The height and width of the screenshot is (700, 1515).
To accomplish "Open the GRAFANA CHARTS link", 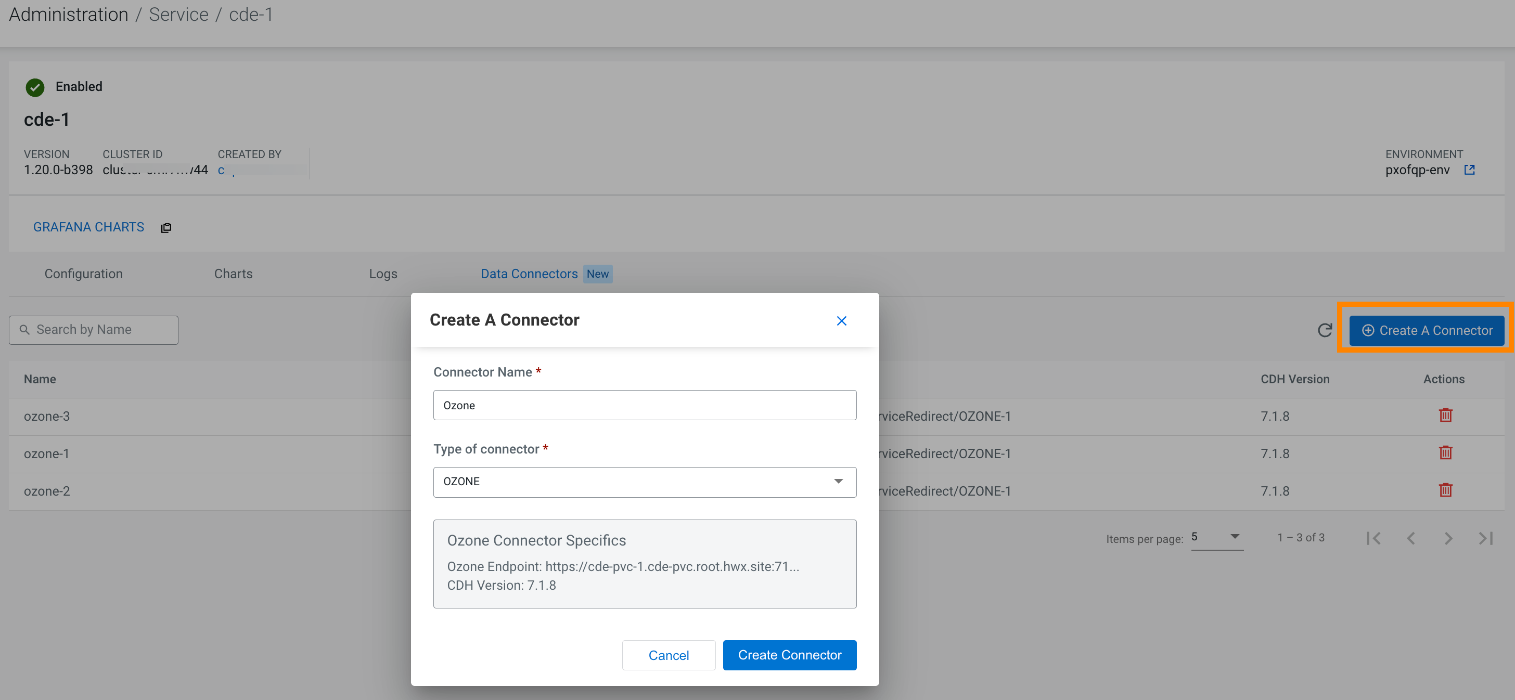I will (x=88, y=227).
